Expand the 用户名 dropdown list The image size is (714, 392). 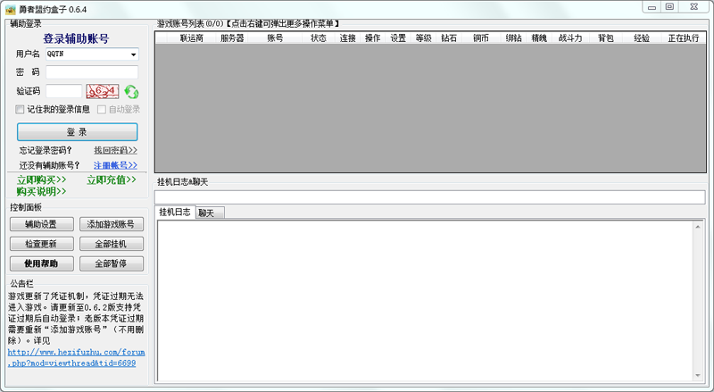(132, 54)
